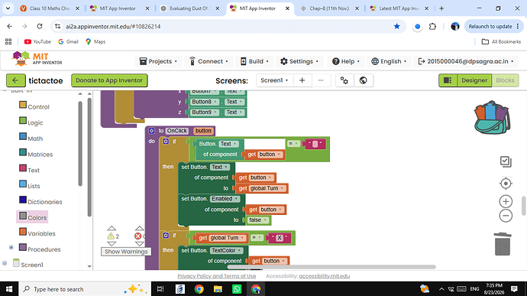The width and height of the screenshot is (527, 296).
Task: Open the Screen1 screens dropdown
Action: click(x=275, y=80)
